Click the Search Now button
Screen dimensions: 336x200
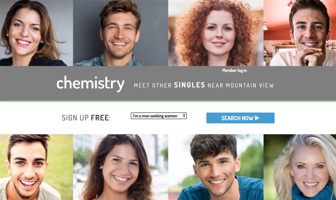pyautogui.click(x=240, y=118)
